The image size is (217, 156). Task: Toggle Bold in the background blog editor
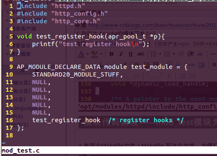click(x=111, y=54)
